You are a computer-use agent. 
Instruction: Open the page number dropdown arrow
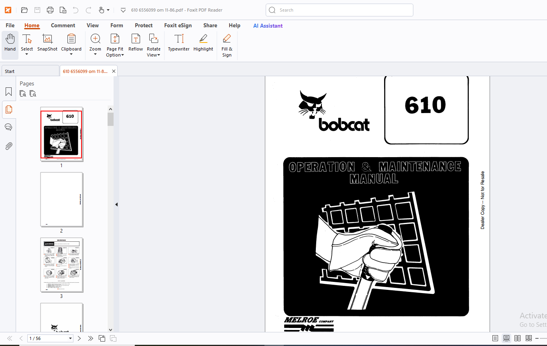(x=71, y=338)
